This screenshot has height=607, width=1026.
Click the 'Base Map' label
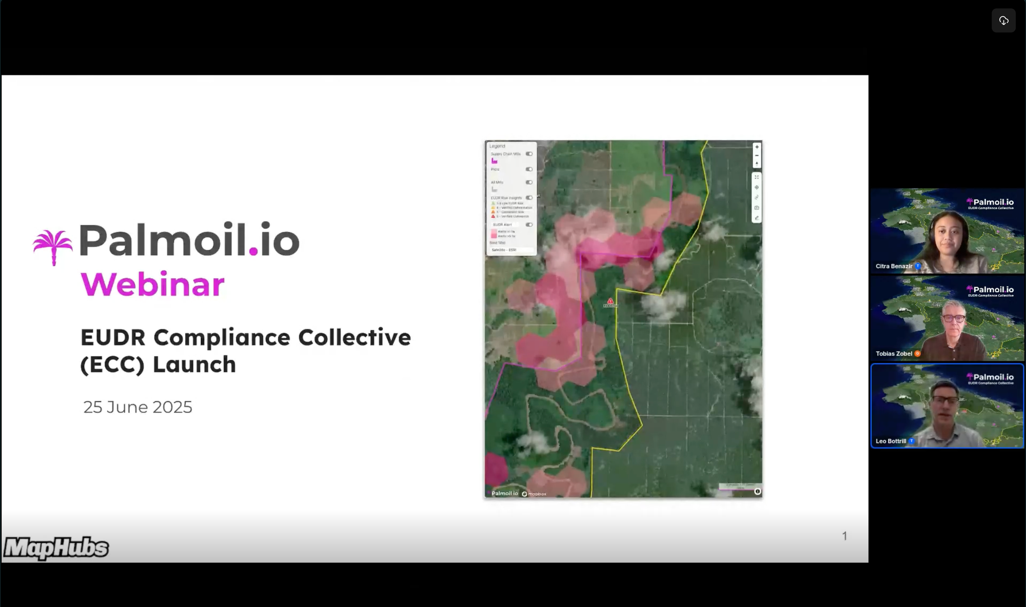(498, 242)
